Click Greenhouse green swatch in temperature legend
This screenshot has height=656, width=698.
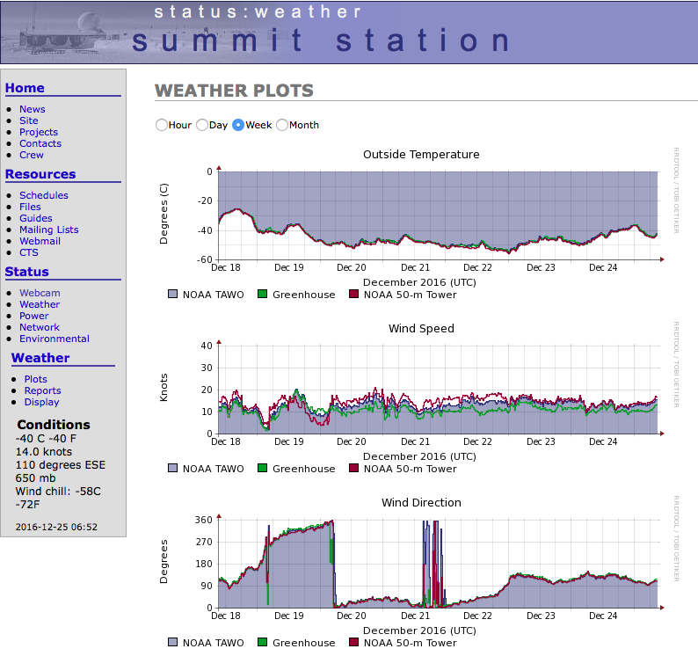pyautogui.click(x=263, y=294)
